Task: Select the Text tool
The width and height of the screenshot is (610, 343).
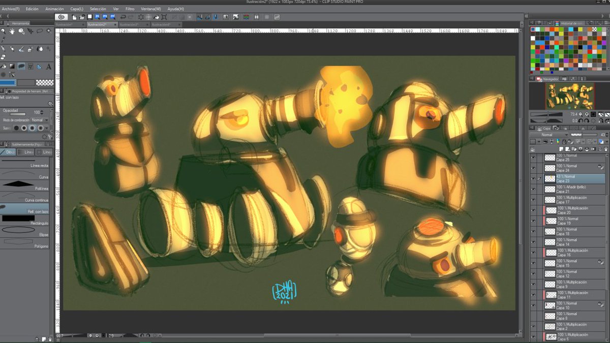Action: point(49,67)
